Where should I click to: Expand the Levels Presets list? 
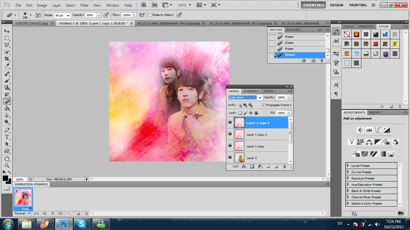(x=348, y=166)
